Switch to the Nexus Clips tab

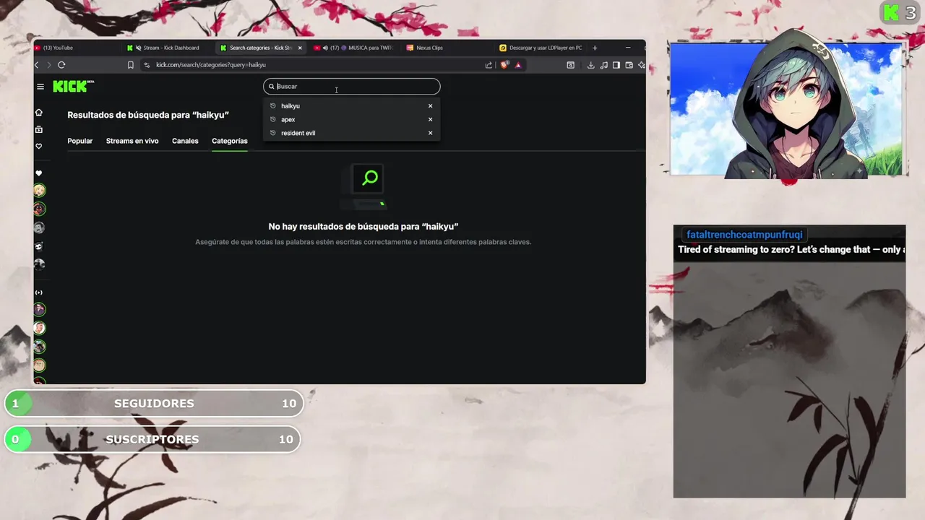pyautogui.click(x=446, y=48)
